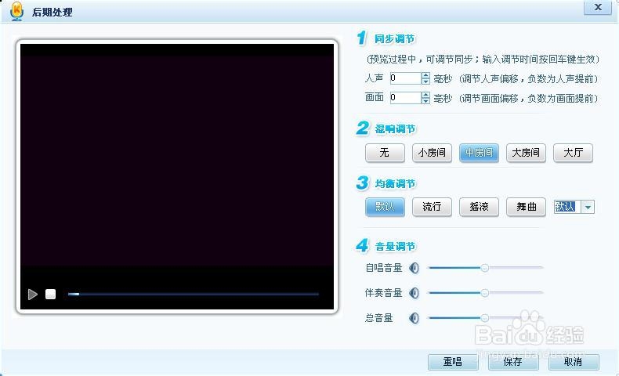The width and height of the screenshot is (619, 376).
Task: Click the video playback progress bar
Action: (x=193, y=294)
